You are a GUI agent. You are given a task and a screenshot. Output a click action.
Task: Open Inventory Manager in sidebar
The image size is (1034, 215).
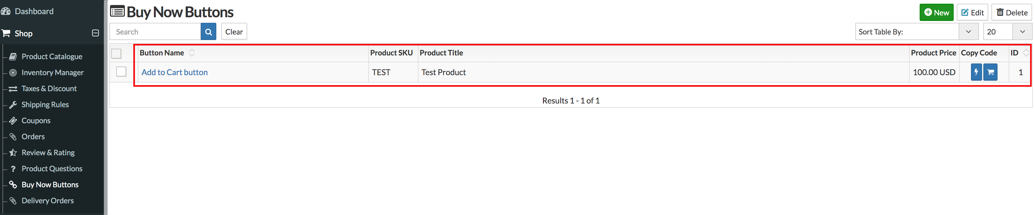coord(53,72)
